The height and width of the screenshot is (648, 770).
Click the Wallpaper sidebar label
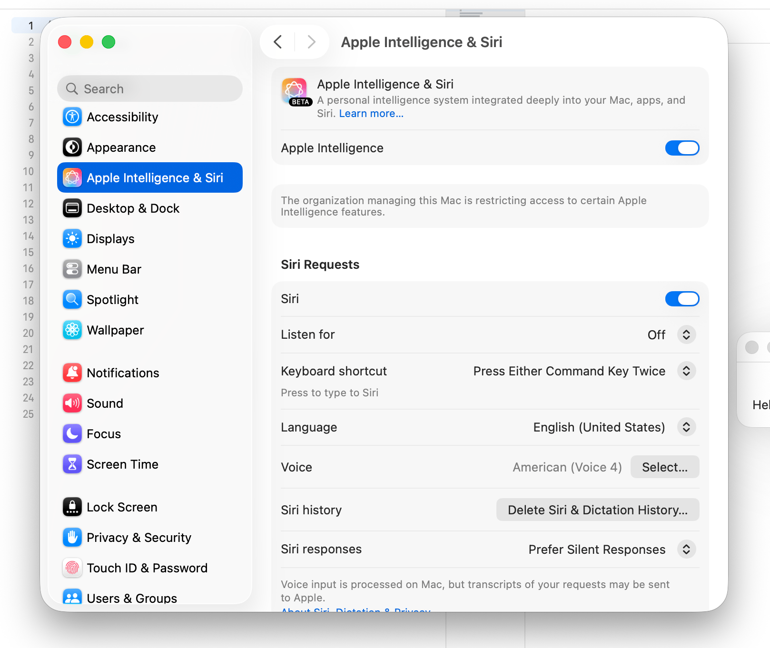coord(115,330)
